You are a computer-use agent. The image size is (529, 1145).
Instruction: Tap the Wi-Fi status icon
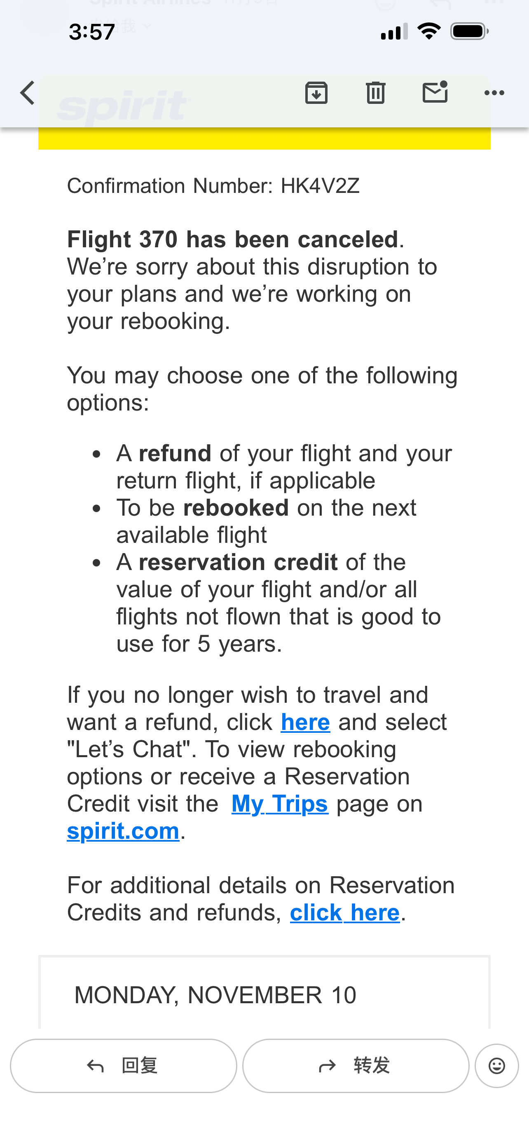tap(428, 32)
